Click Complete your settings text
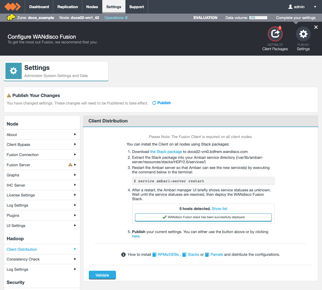Viewport: 322px width, 290px height. coord(296,18)
